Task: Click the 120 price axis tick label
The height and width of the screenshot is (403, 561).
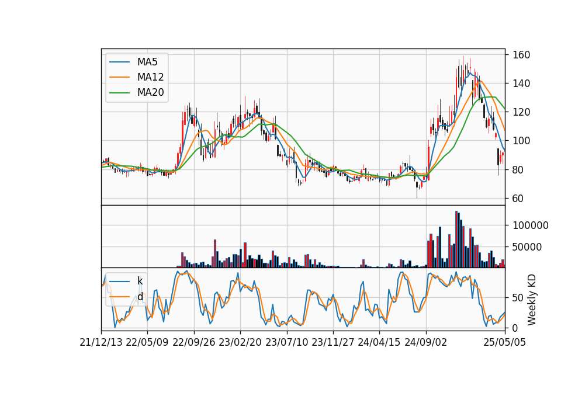Action: pyautogui.click(x=522, y=112)
